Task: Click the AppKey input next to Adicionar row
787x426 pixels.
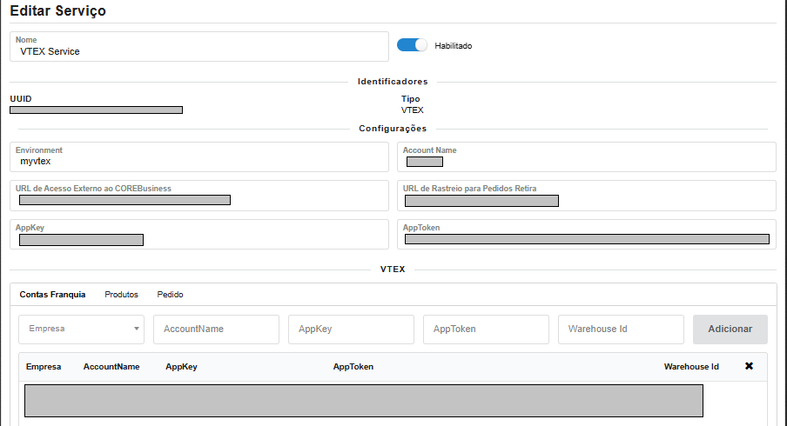Action: coord(351,329)
